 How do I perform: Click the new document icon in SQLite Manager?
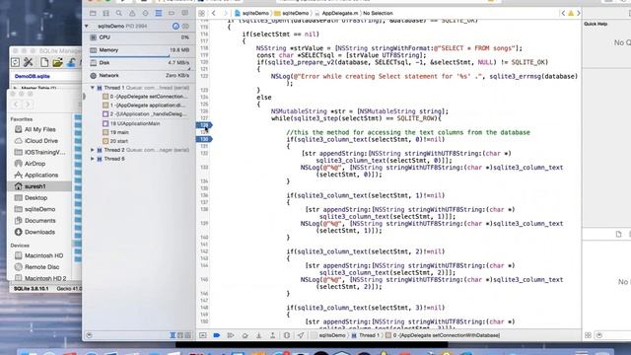pyautogui.click(x=43, y=62)
